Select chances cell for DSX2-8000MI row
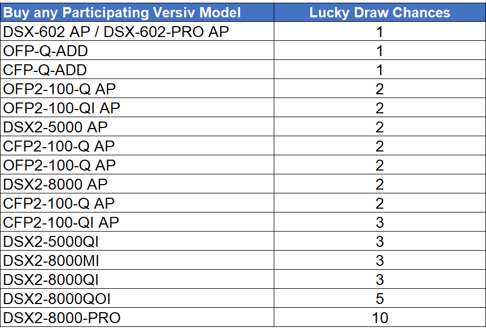This screenshot has width=486, height=328. 380,260
